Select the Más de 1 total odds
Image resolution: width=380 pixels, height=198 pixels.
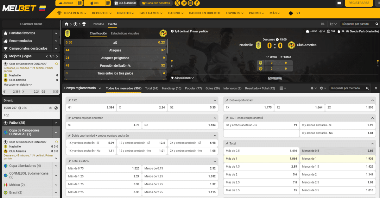click(261, 158)
